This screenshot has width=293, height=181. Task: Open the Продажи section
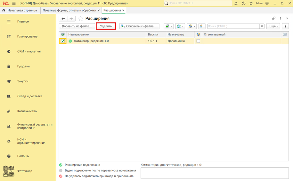(x=23, y=66)
